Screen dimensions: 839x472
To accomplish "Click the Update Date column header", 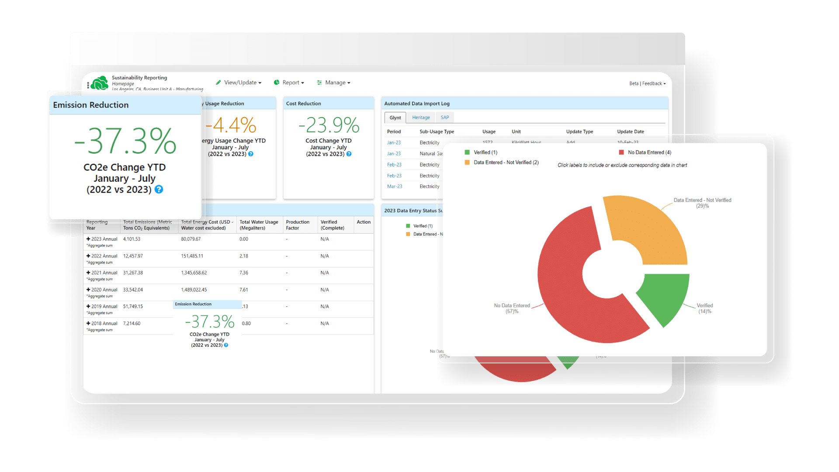I will pos(630,132).
